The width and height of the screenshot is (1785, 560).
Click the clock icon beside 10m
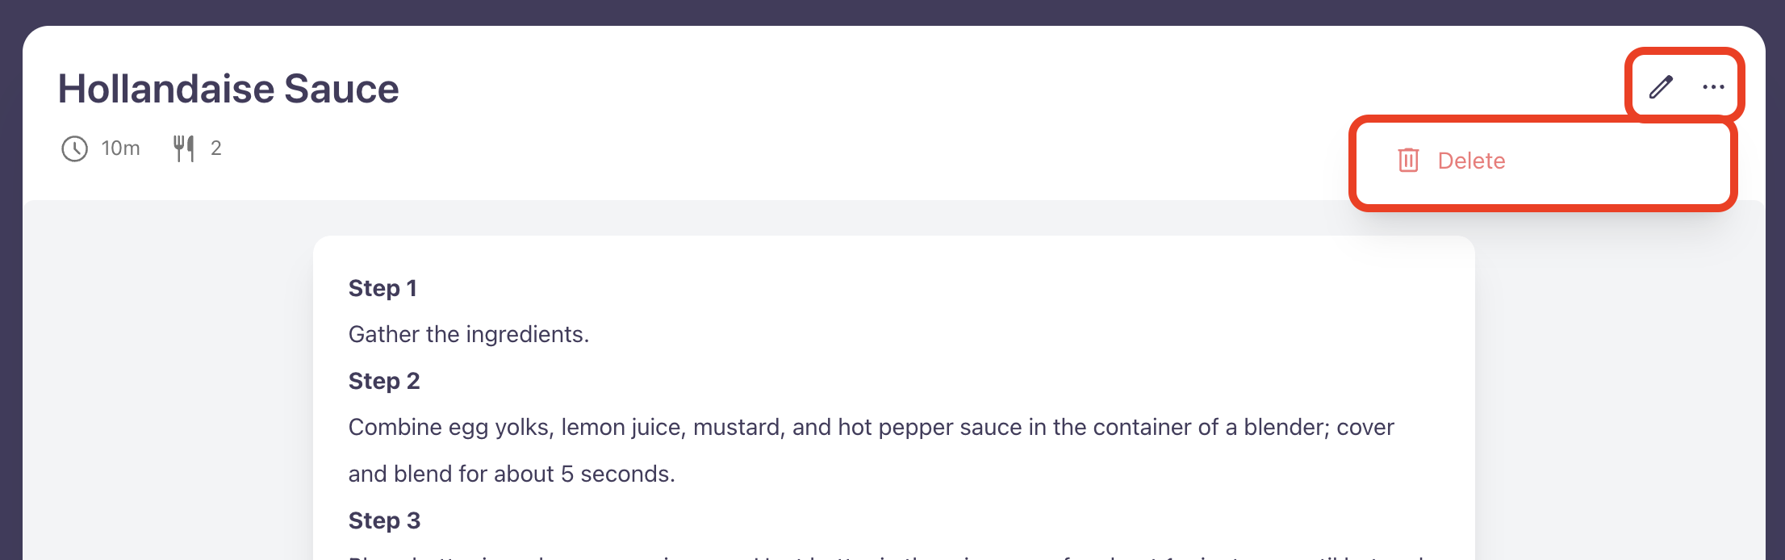click(x=74, y=148)
